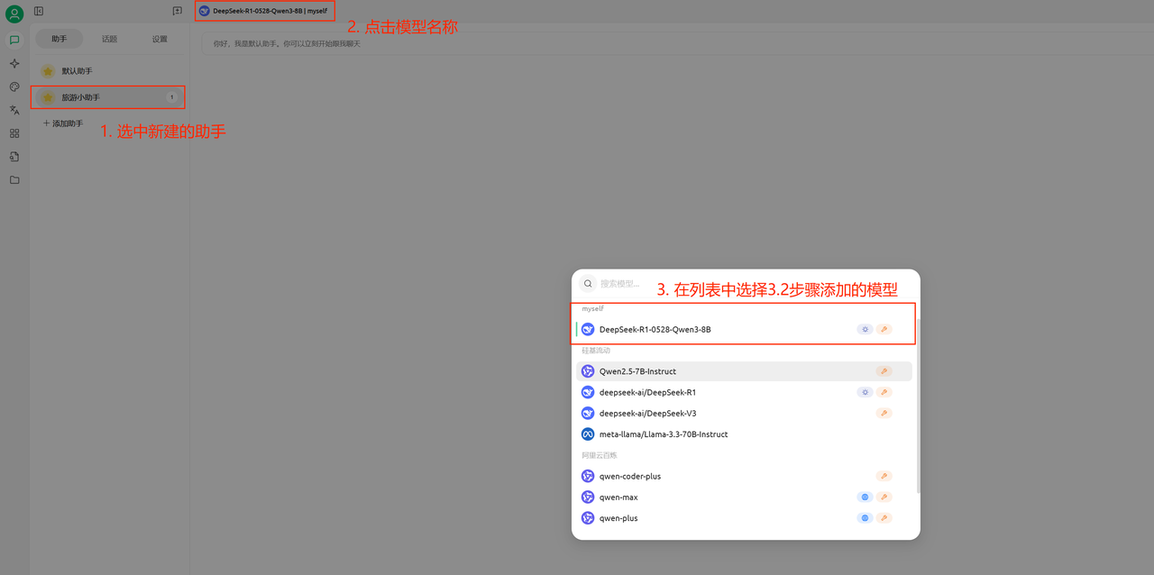
Task: Click 添加助手 to add an assistant
Action: click(x=63, y=123)
